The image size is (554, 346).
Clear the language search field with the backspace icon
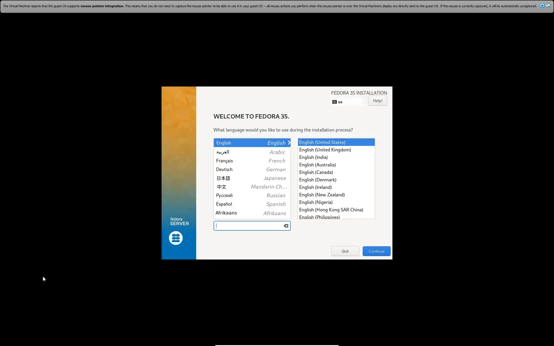[x=286, y=226]
